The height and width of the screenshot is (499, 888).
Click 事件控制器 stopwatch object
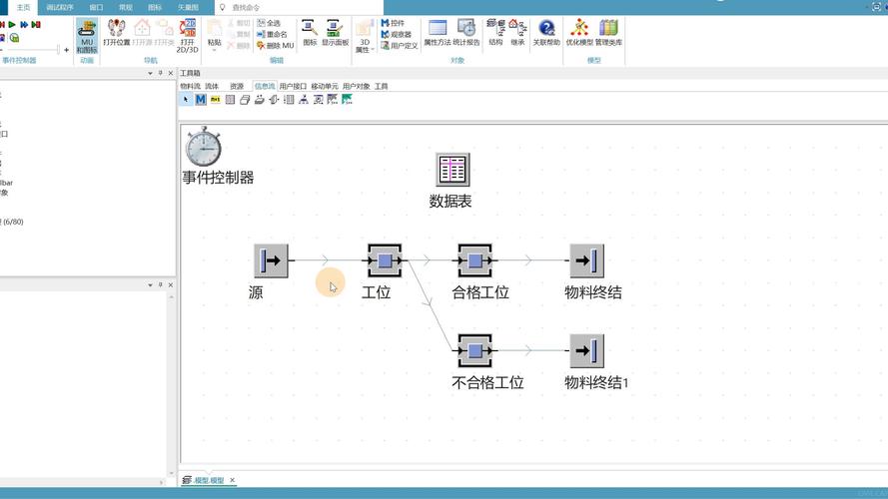pyautogui.click(x=204, y=147)
